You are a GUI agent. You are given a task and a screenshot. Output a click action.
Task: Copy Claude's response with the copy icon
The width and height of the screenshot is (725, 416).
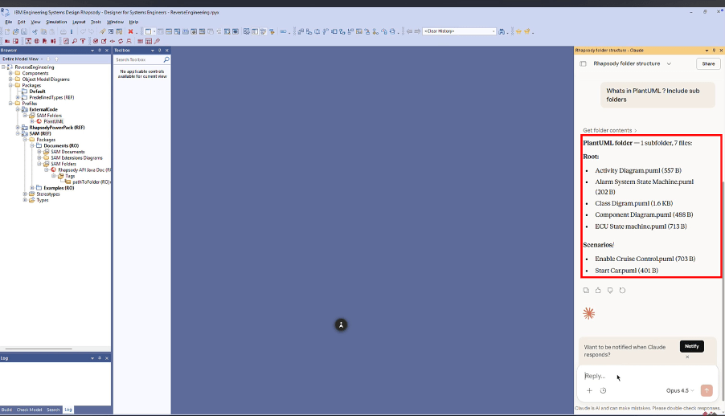coord(586,290)
